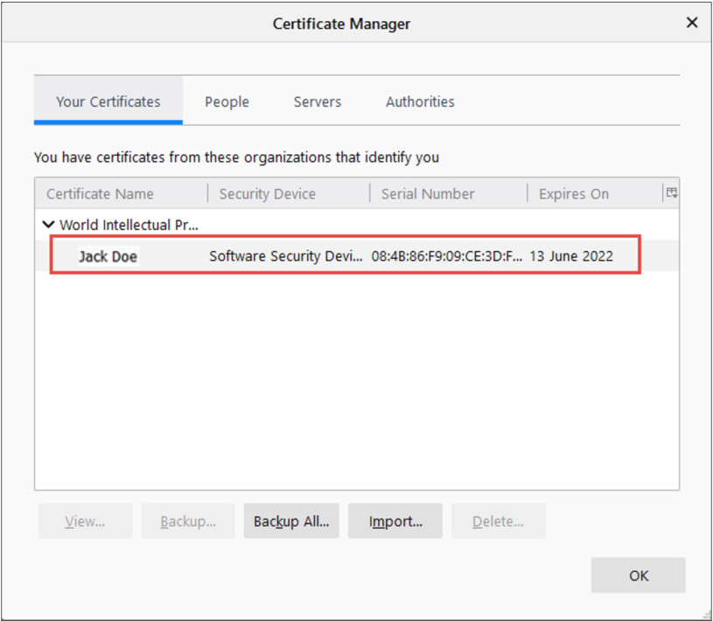The width and height of the screenshot is (713, 621).
Task: Close the Certificate Manager dialog
Action: point(691,23)
